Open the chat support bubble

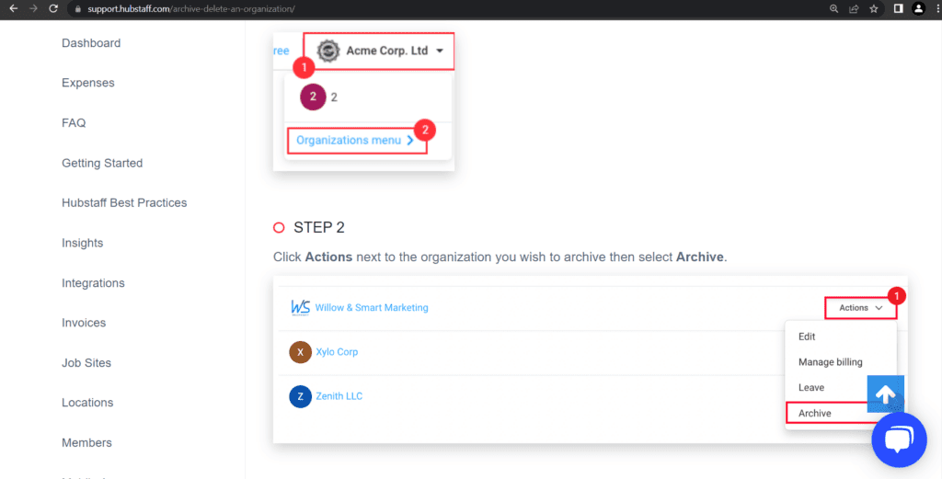(900, 440)
